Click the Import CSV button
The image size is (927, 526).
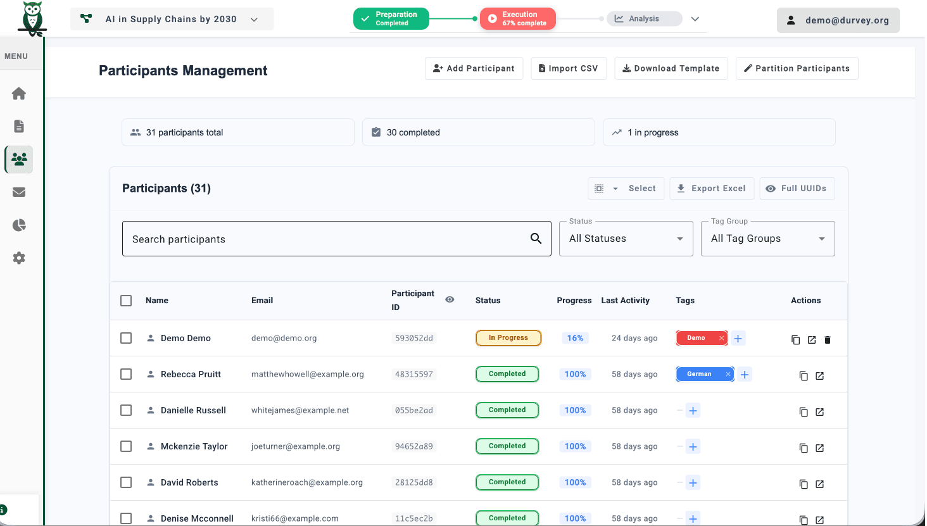568,68
